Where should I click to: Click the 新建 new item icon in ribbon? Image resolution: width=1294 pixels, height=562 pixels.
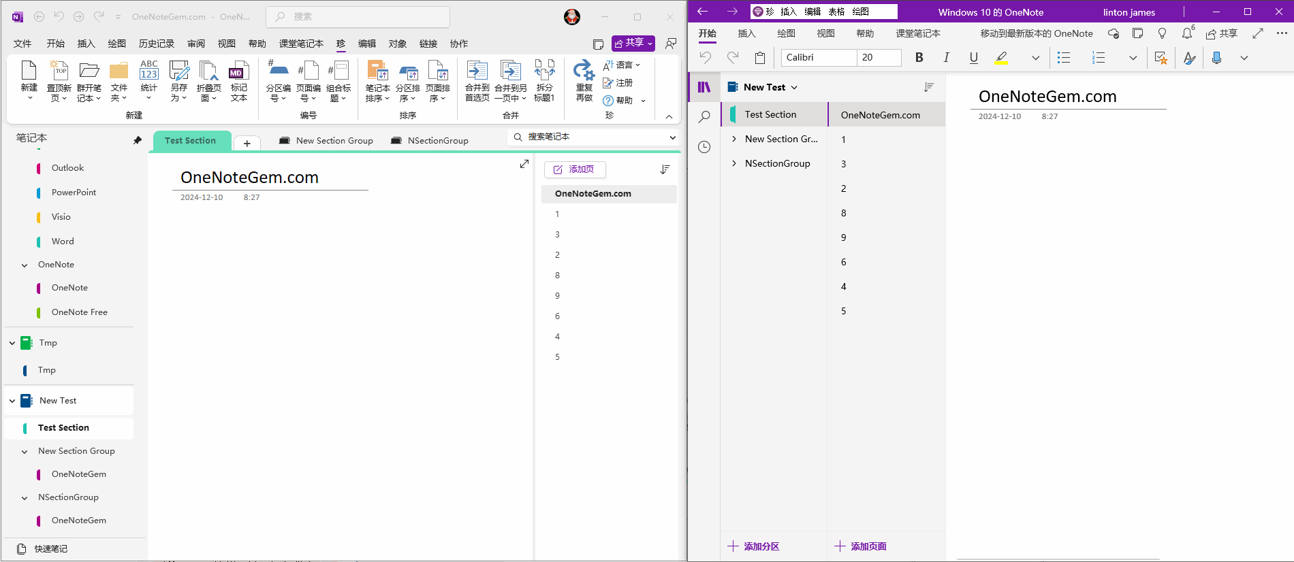coord(29,71)
